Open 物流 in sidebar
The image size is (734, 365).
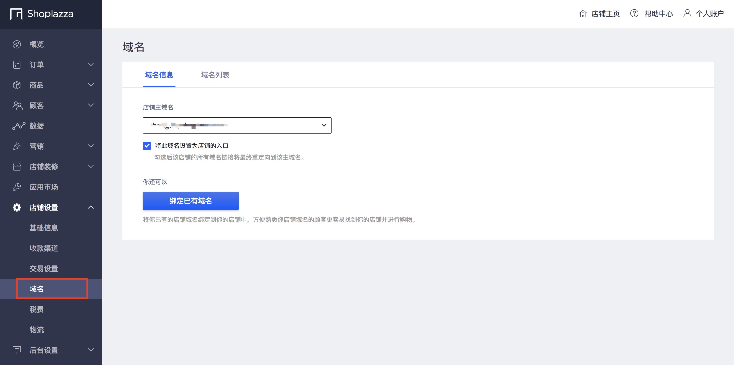click(37, 330)
